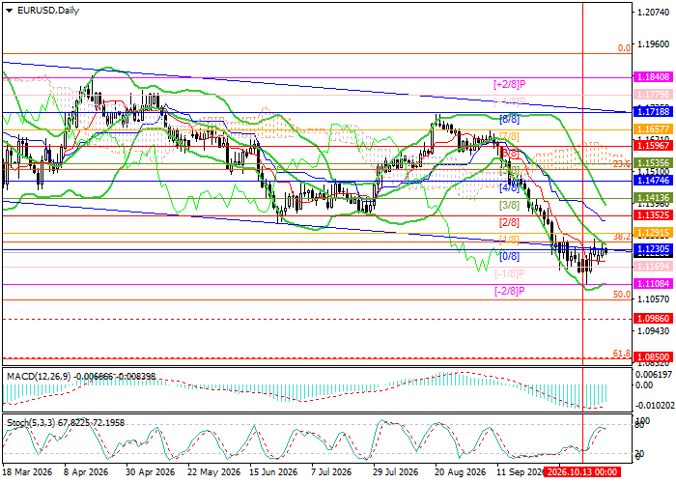Select the red 1.15967 price label
The height and width of the screenshot is (483, 676).
click(653, 146)
